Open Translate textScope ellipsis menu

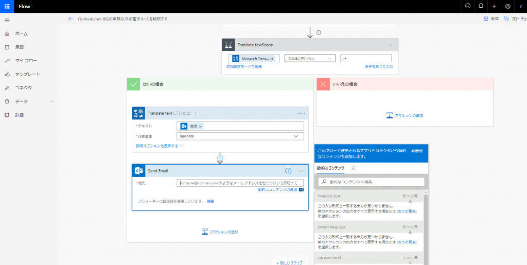[392, 45]
